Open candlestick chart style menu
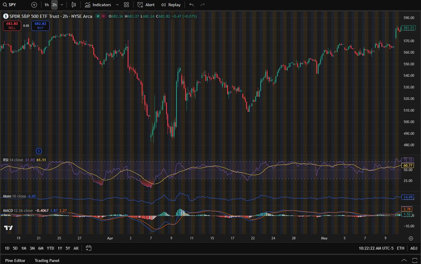421x264 pixels. tap(74, 5)
